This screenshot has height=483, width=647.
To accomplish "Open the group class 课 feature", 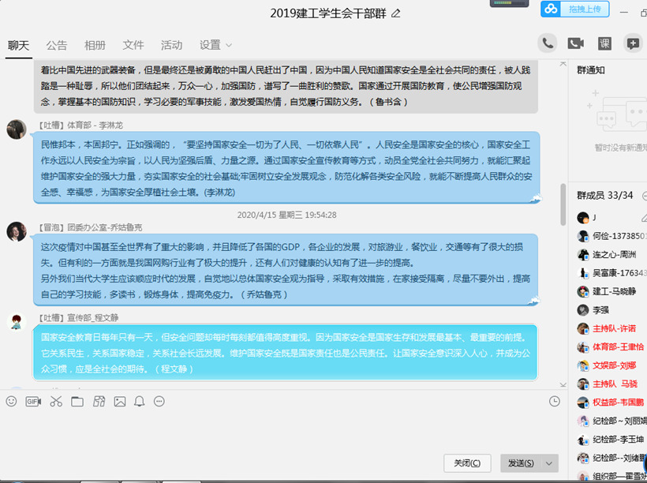I will click(606, 42).
